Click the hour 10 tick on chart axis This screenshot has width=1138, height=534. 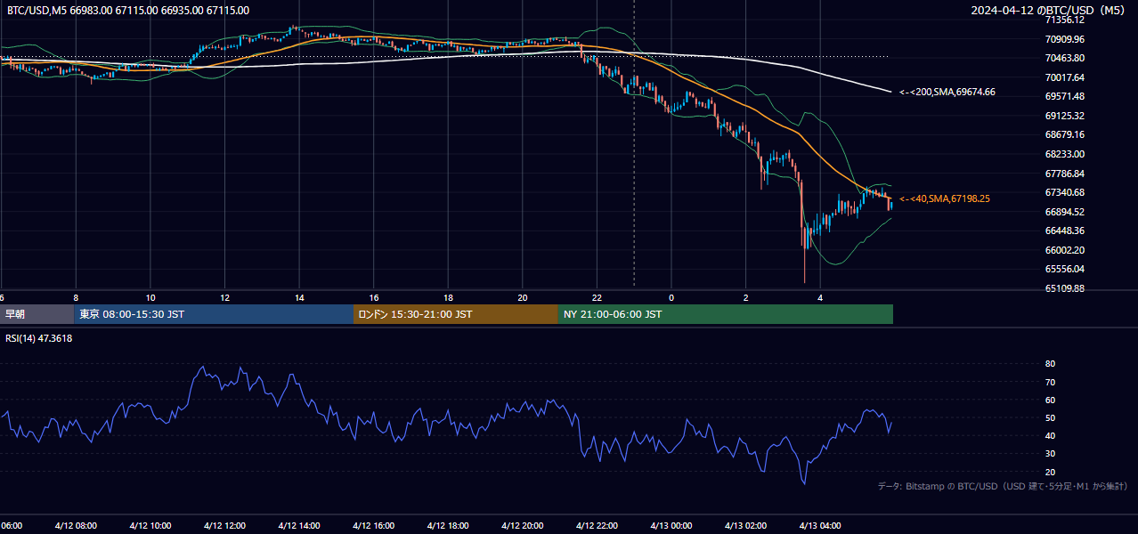click(150, 297)
